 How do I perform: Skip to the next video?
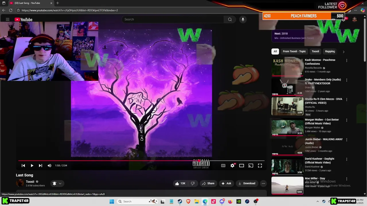(x=40, y=166)
